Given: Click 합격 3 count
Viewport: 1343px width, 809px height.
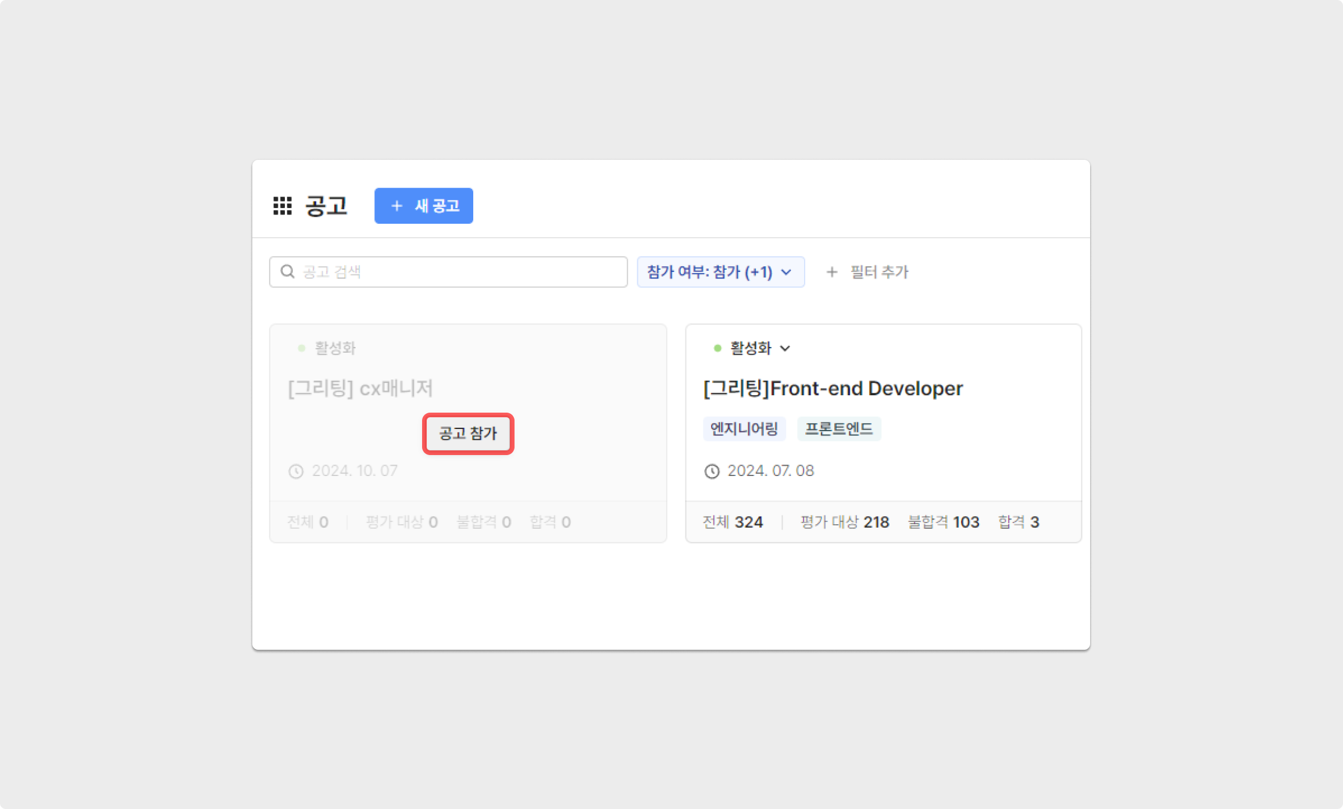Looking at the screenshot, I should [1018, 522].
